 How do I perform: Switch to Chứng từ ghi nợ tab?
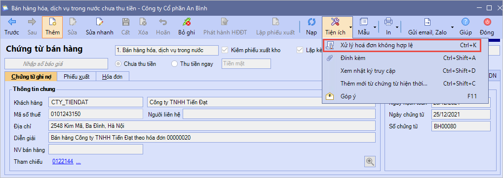coord(31,77)
